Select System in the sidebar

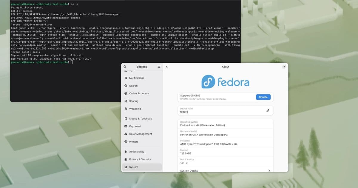click(142, 167)
